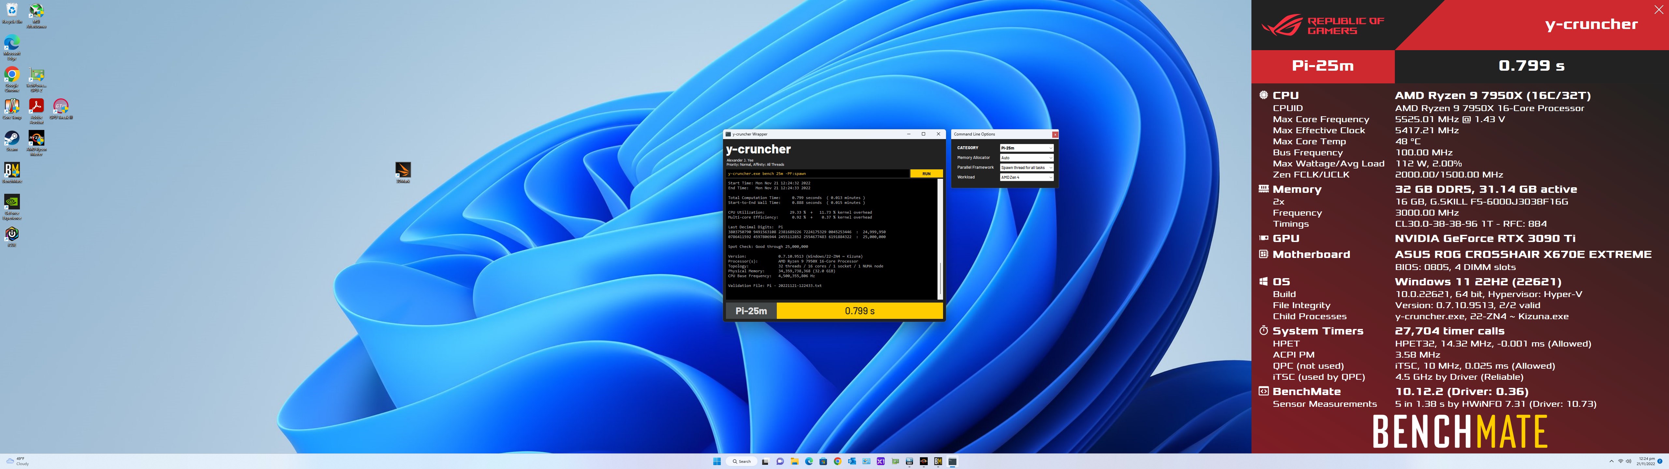
Task: Minimize the y-cruncher Wrapper window
Action: (908, 134)
